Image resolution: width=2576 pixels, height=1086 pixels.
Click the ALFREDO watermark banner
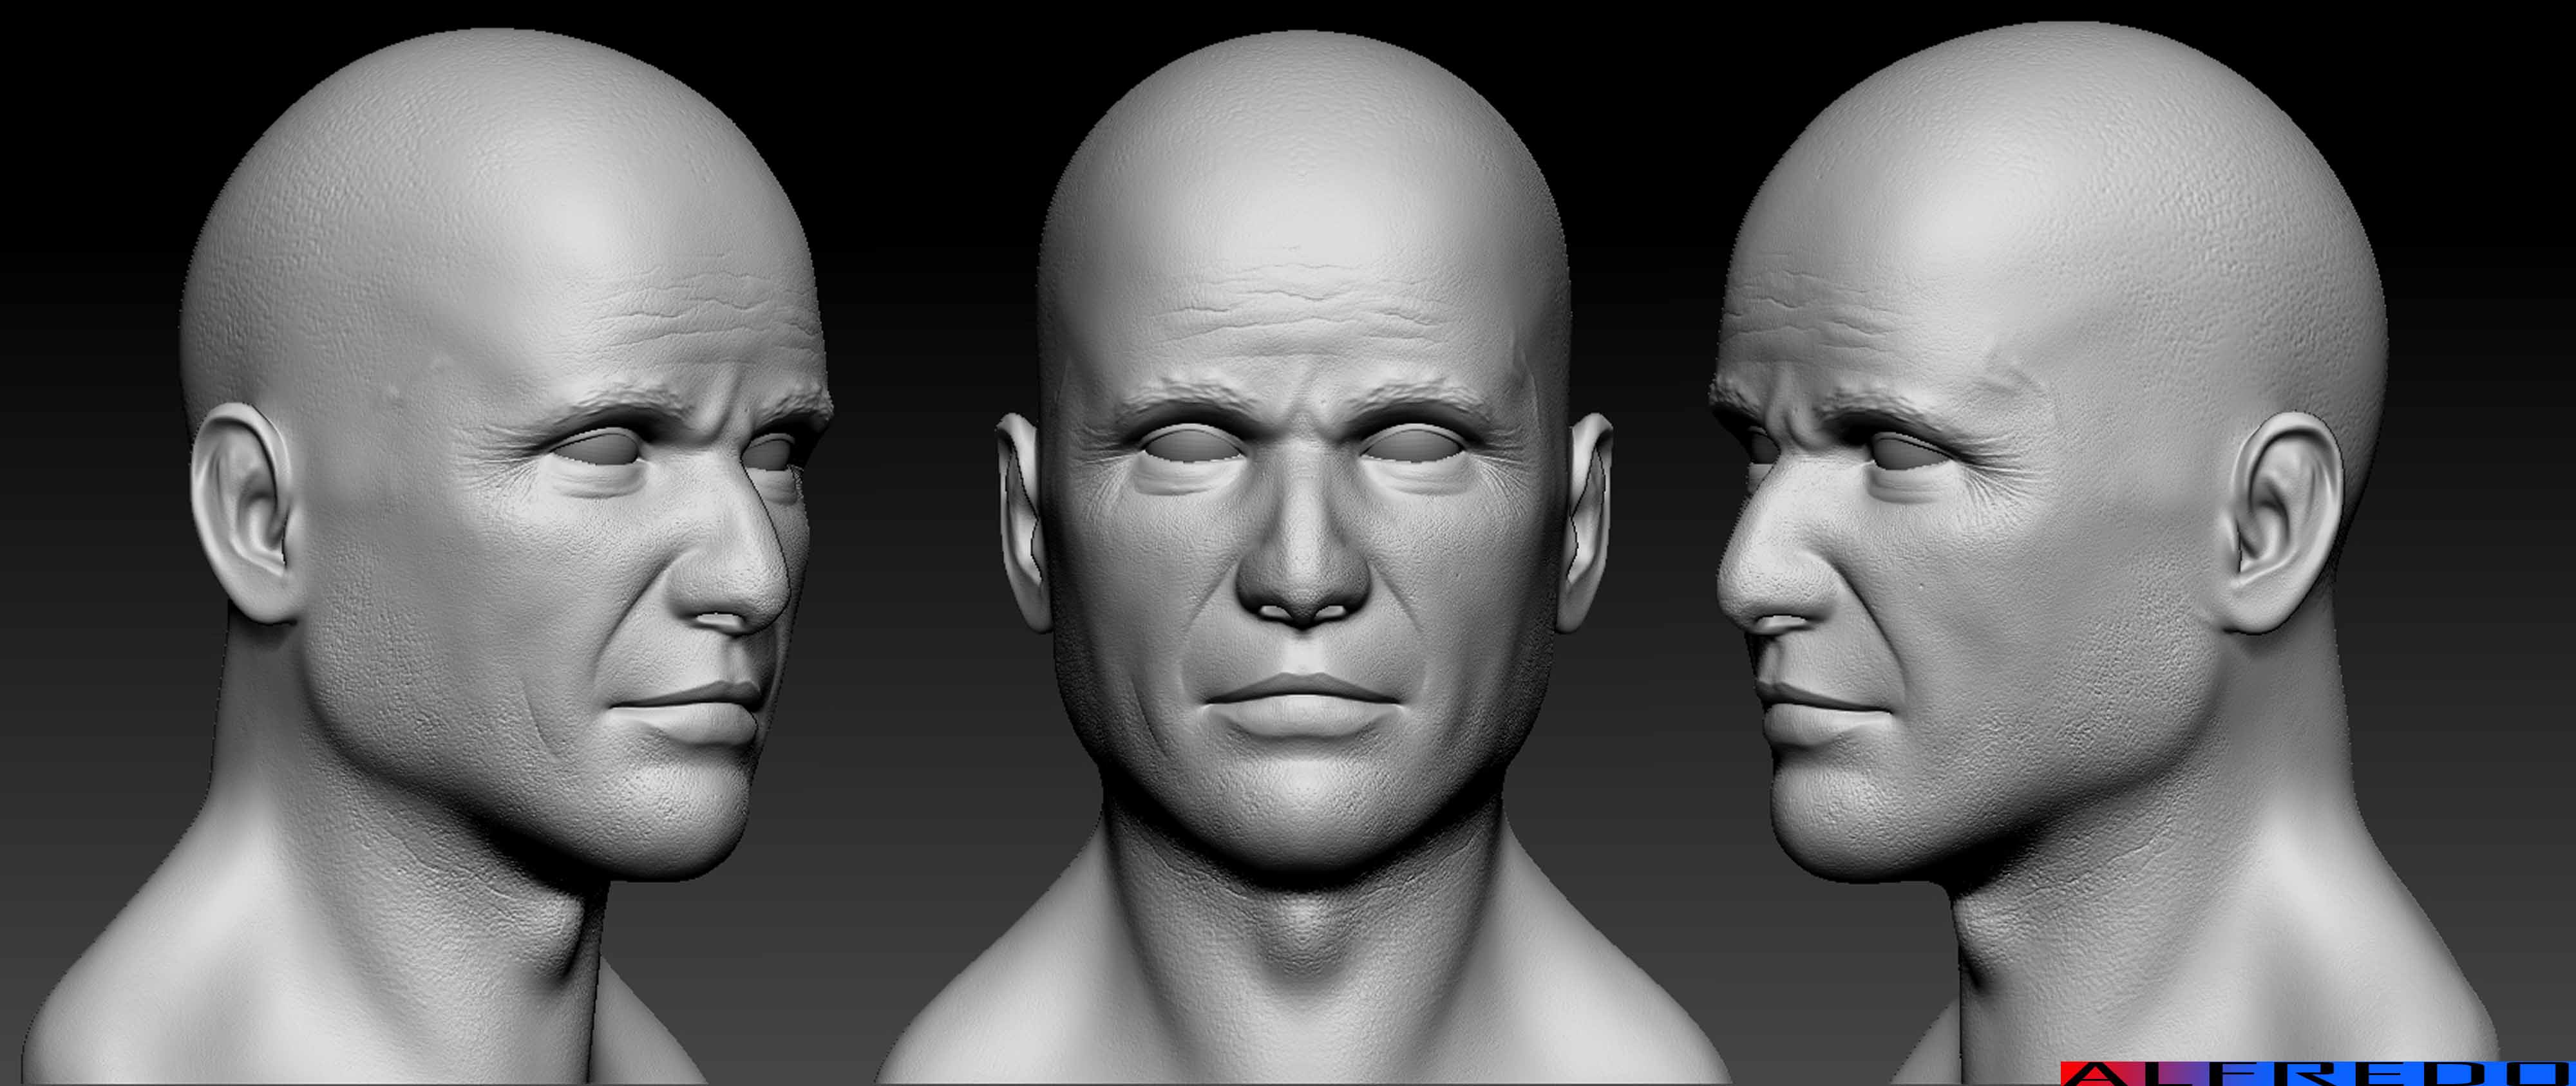(x=2318, y=1075)
